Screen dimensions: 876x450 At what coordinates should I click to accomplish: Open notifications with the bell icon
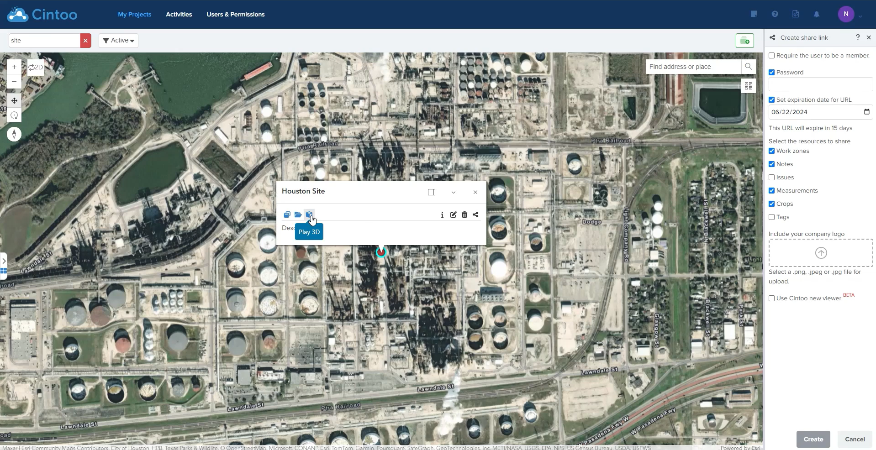817,14
